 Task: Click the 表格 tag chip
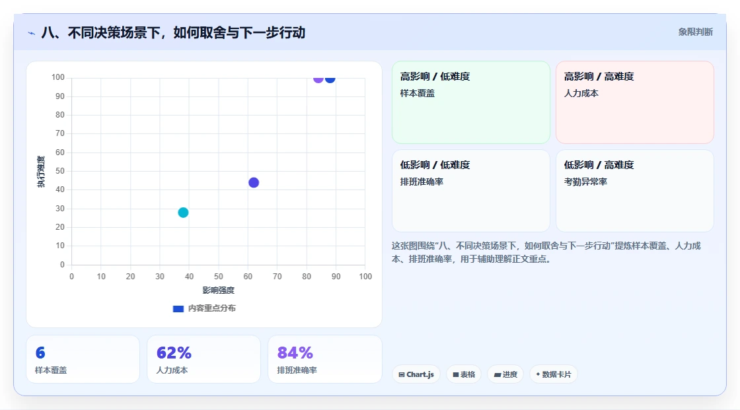464,374
